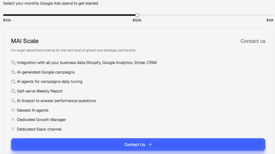The height and width of the screenshot is (154, 275).
Task: Click the Integration with all your business data text
Action: tap(87, 63)
